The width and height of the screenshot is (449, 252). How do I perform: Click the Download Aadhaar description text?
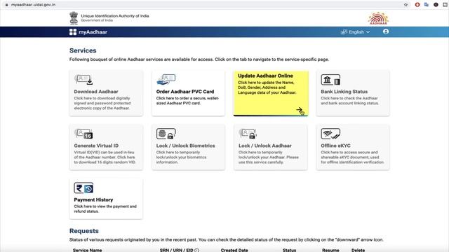click(102, 103)
